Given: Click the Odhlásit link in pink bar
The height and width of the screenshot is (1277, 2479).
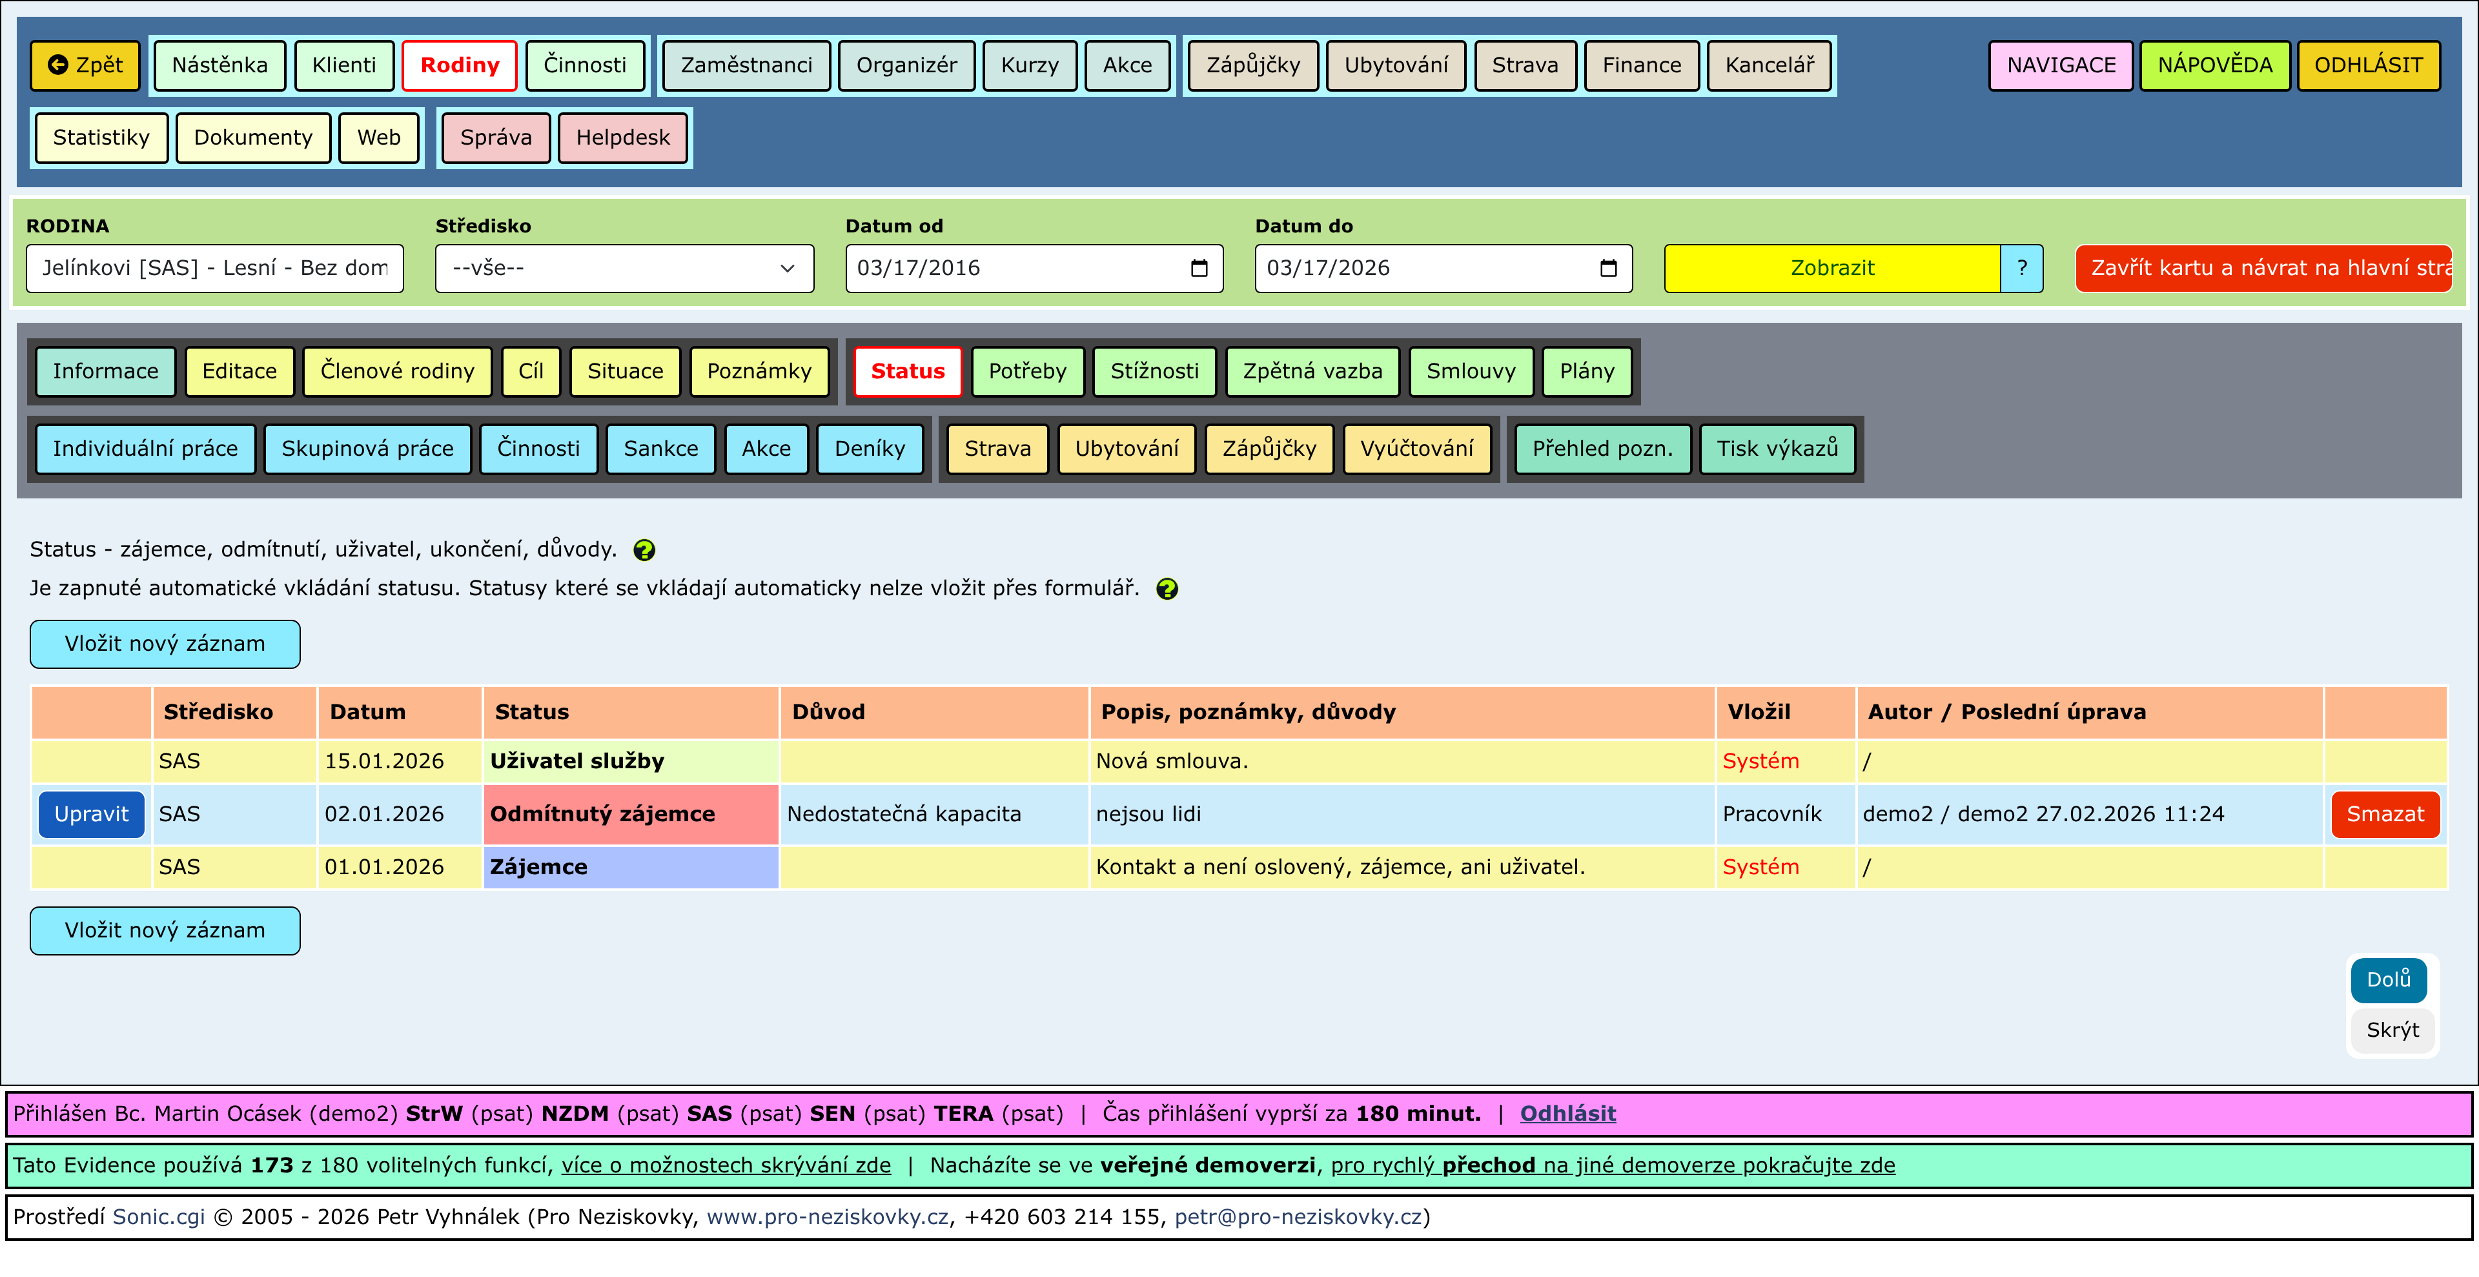Looking at the screenshot, I should point(1567,1114).
